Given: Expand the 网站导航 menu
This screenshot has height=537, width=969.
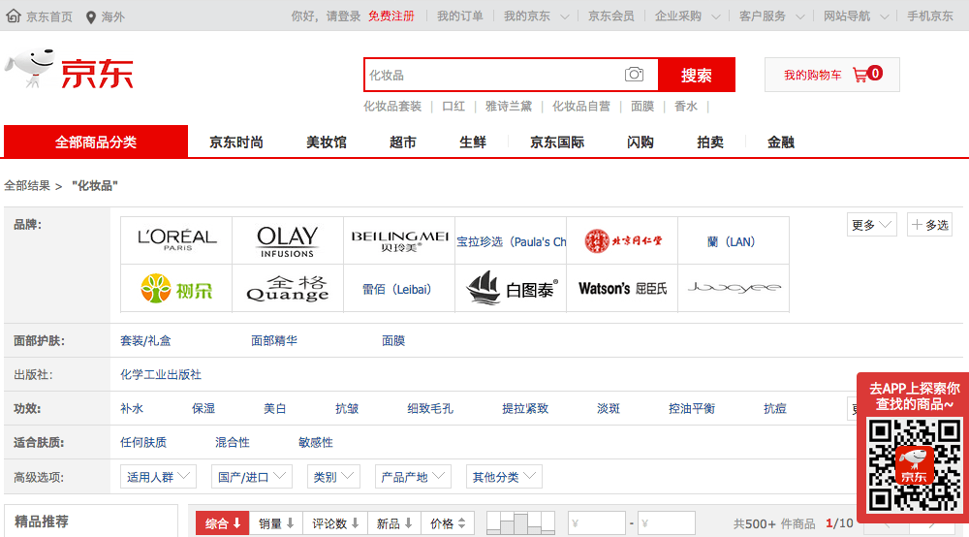Looking at the screenshot, I should click(856, 16).
